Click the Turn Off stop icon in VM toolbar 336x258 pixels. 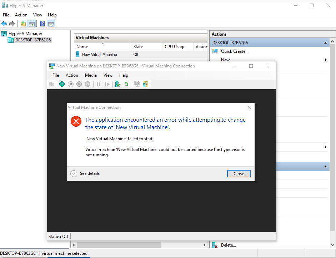[x=71, y=84]
